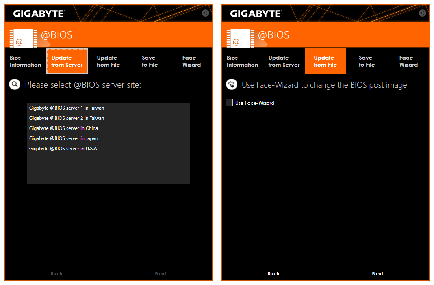Click the @BIOS chip logo in left window

[x=23, y=38]
